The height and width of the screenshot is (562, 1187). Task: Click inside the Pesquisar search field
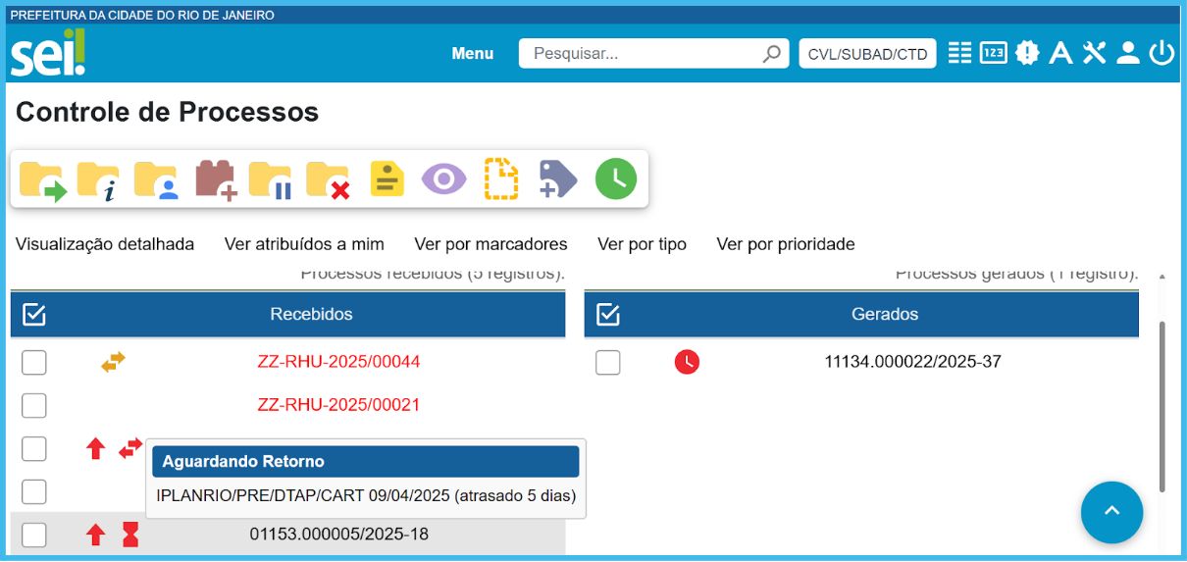(643, 54)
